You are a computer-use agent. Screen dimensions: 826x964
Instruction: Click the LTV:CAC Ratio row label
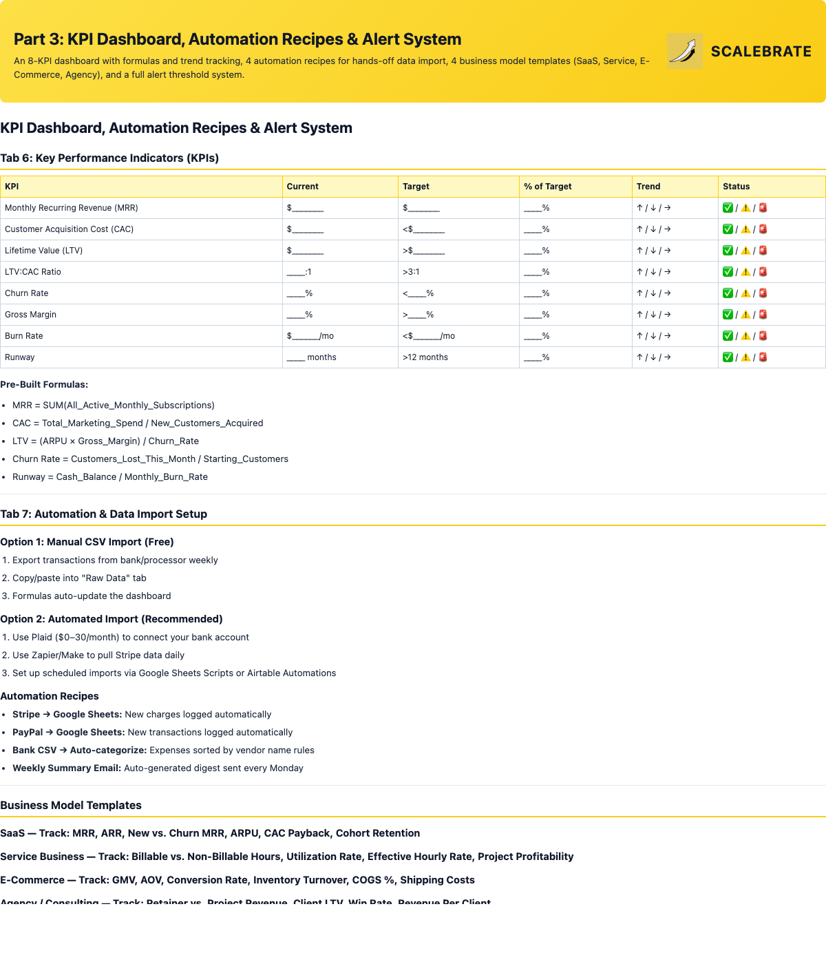pyautogui.click(x=33, y=272)
